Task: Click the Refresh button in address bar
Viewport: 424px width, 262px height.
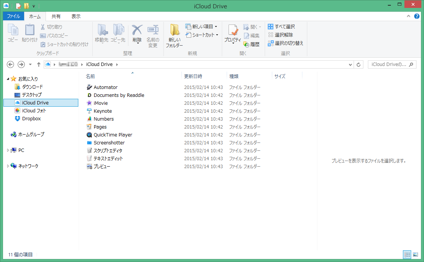Action: pos(358,64)
